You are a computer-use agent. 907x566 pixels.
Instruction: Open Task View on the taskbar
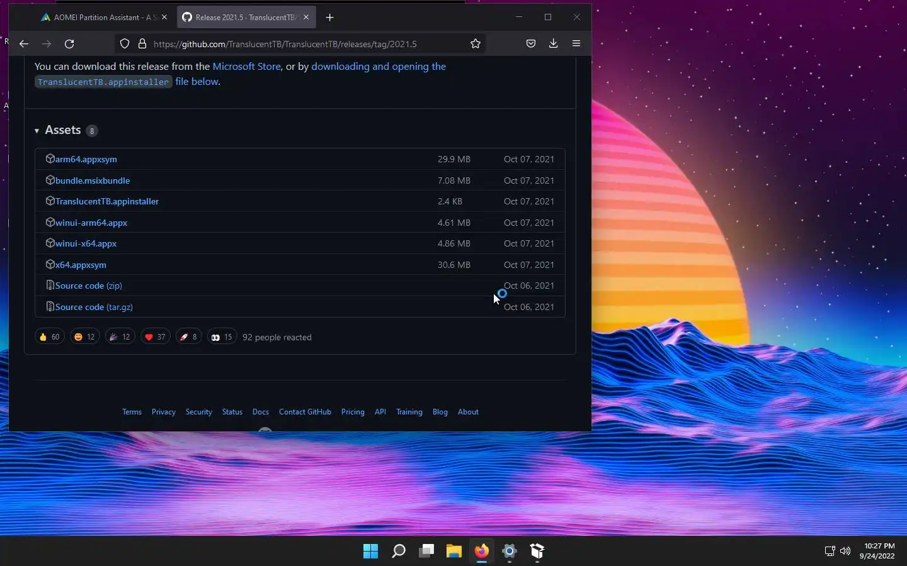point(426,552)
